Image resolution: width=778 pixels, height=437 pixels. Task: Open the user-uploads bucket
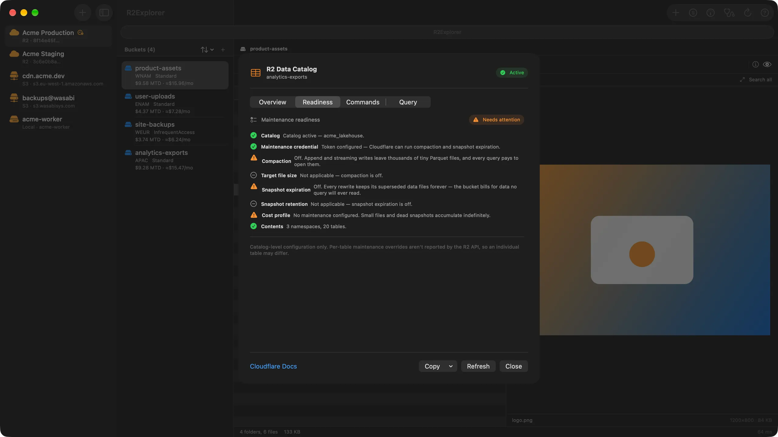[x=175, y=103]
